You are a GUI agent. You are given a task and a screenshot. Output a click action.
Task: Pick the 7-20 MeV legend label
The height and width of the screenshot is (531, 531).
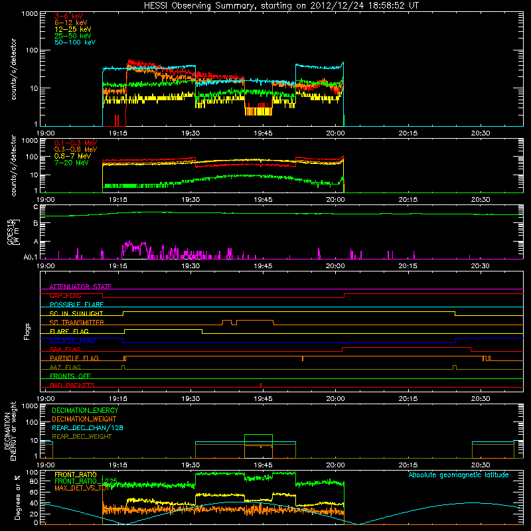click(x=71, y=163)
